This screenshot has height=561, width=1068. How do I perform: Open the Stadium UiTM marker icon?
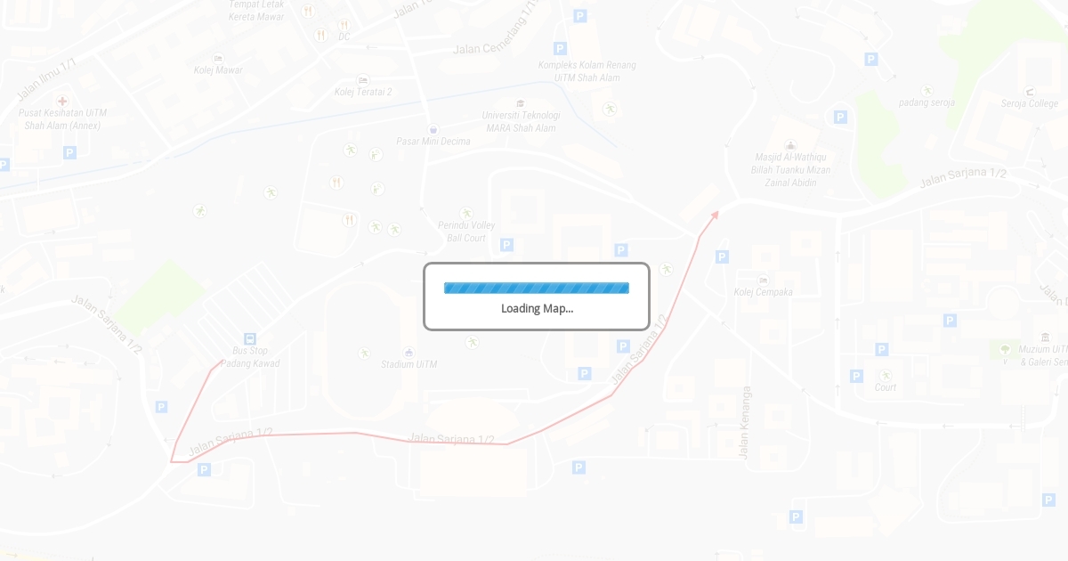tap(409, 353)
